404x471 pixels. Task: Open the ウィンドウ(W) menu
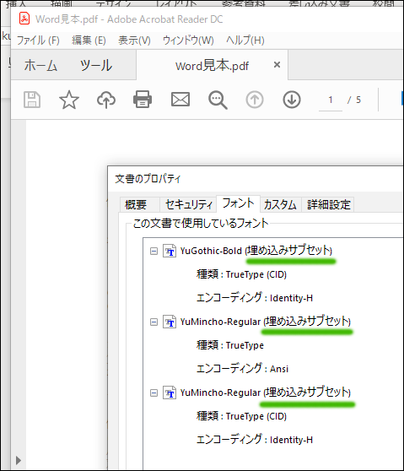188,40
